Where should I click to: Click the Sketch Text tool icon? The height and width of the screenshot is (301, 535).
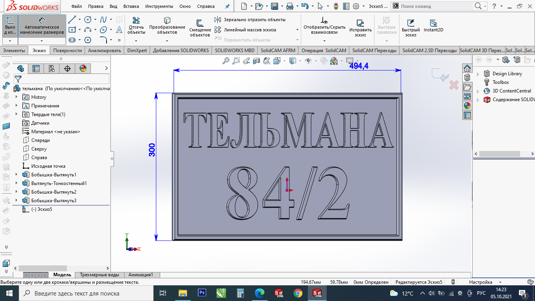[x=119, y=30]
